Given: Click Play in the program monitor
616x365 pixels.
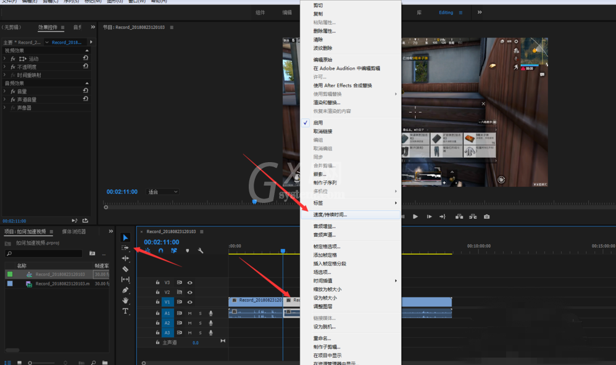Looking at the screenshot, I should (415, 216).
